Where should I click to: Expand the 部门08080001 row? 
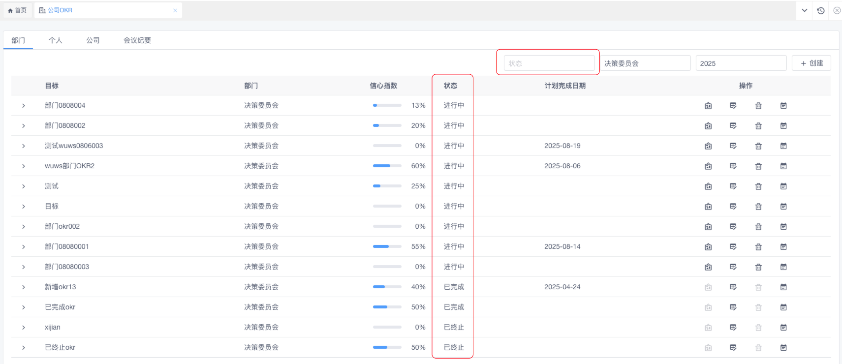23,247
